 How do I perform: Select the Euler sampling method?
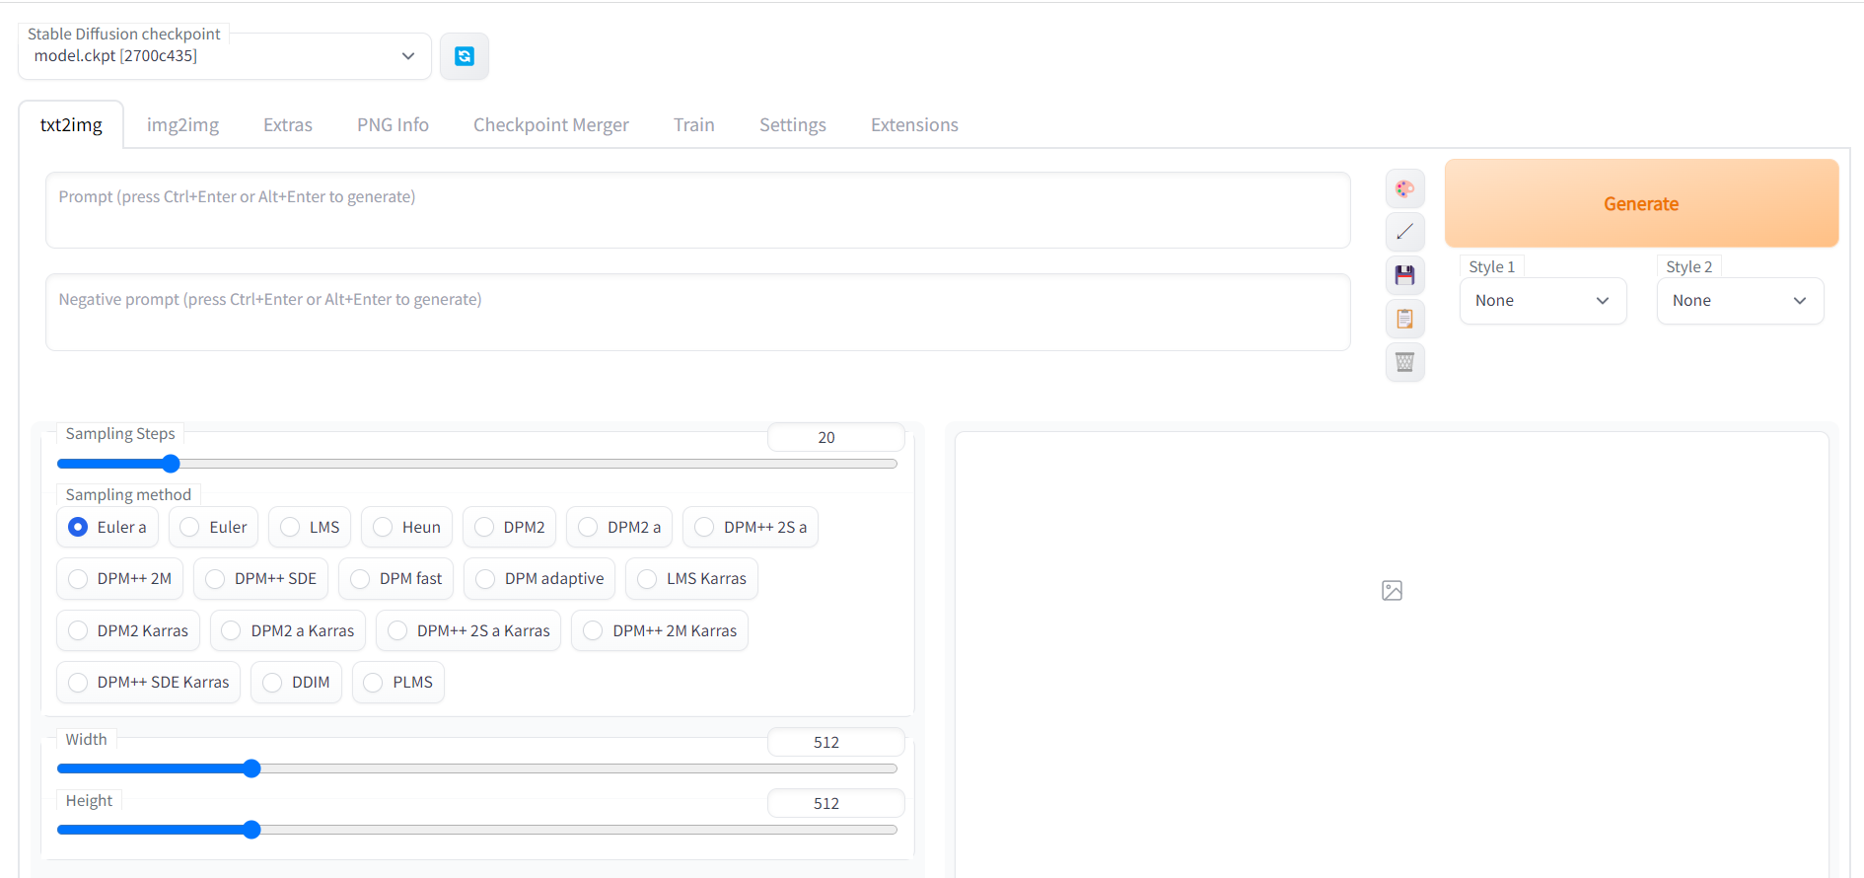pos(214,527)
